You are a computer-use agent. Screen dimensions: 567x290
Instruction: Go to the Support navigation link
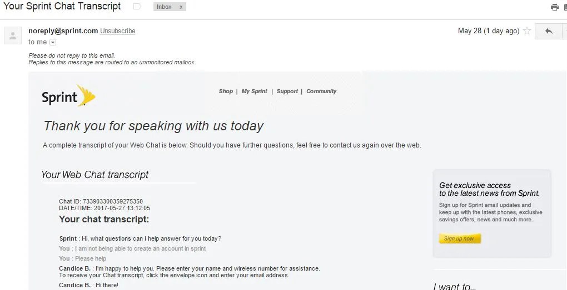(x=287, y=91)
